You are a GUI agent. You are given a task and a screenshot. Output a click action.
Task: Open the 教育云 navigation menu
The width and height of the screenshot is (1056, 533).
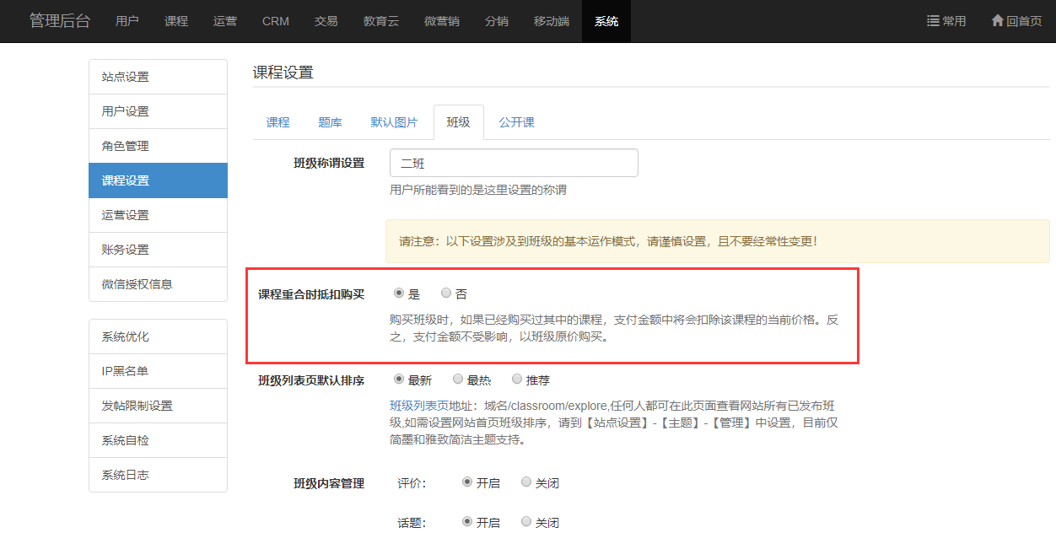click(x=381, y=21)
